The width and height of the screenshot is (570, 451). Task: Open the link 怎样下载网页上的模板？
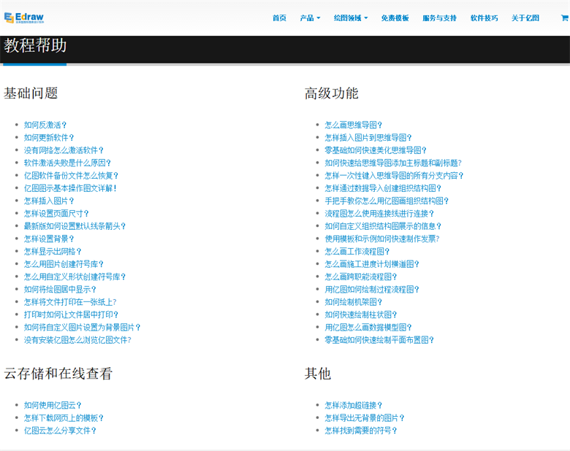64,418
